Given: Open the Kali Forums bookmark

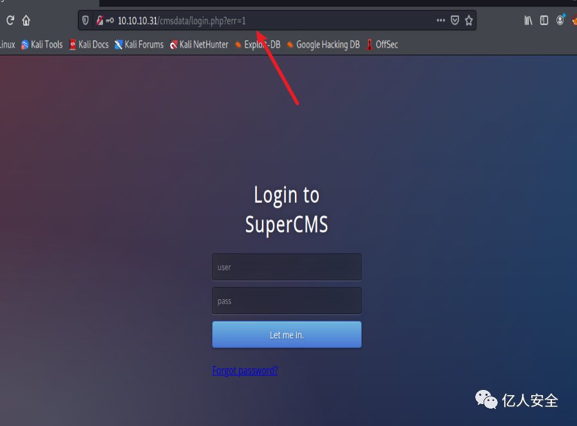Looking at the screenshot, I should tap(139, 44).
